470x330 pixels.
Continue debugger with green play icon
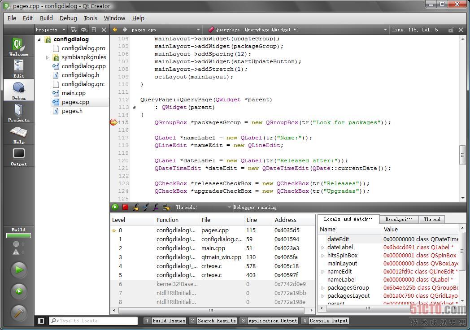tap(115, 207)
